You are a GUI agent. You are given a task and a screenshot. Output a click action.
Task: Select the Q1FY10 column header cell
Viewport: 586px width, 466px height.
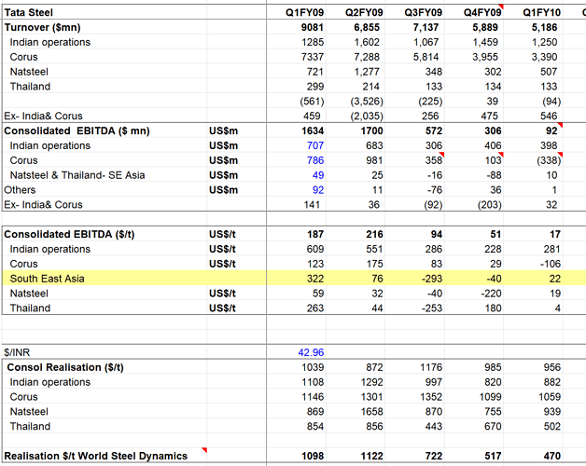(541, 12)
